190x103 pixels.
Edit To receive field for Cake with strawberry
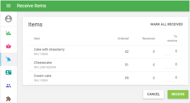170,51
